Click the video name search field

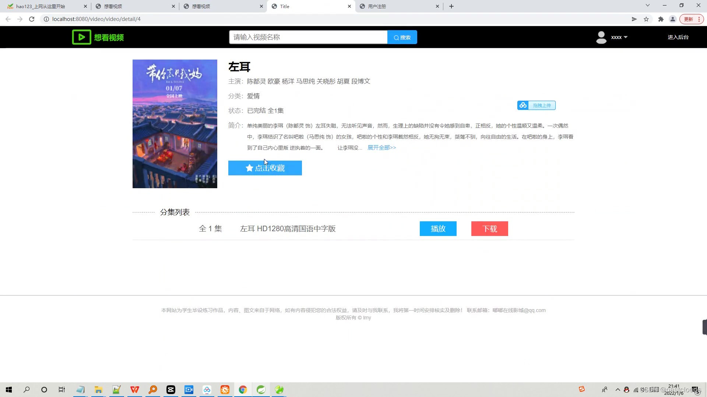click(x=308, y=37)
